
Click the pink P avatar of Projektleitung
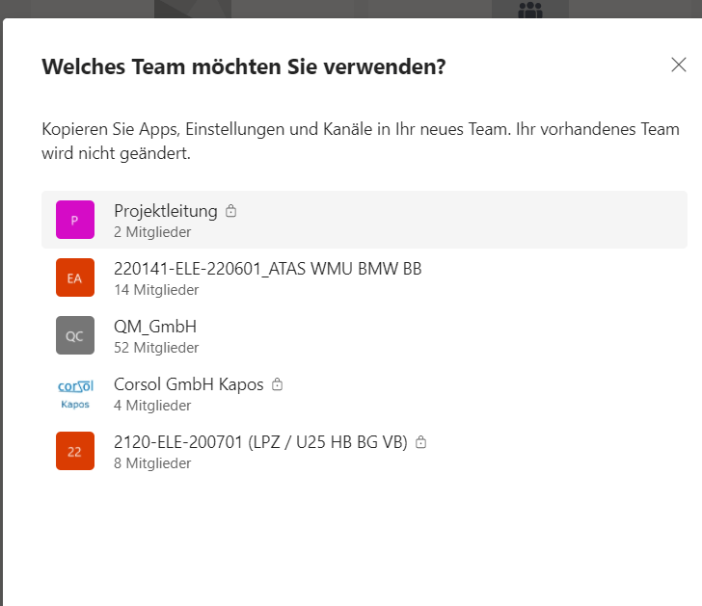(75, 220)
